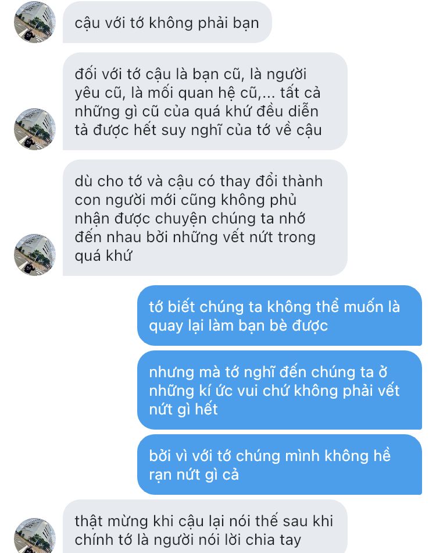Tap gray message starting 'đối với tớ cậu là bạn cũ'
The image size is (436, 553).
coord(205,101)
